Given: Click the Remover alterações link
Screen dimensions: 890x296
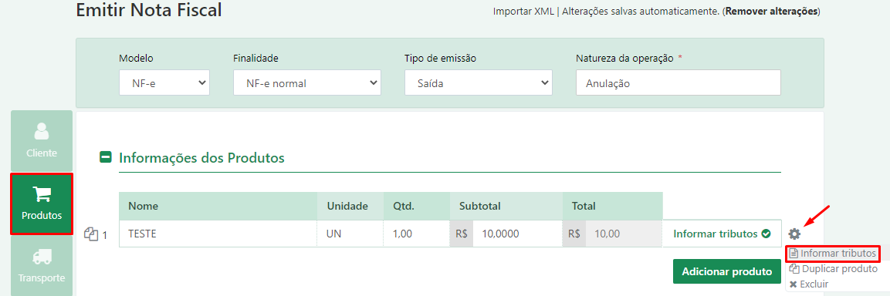Looking at the screenshot, I should (x=771, y=11).
